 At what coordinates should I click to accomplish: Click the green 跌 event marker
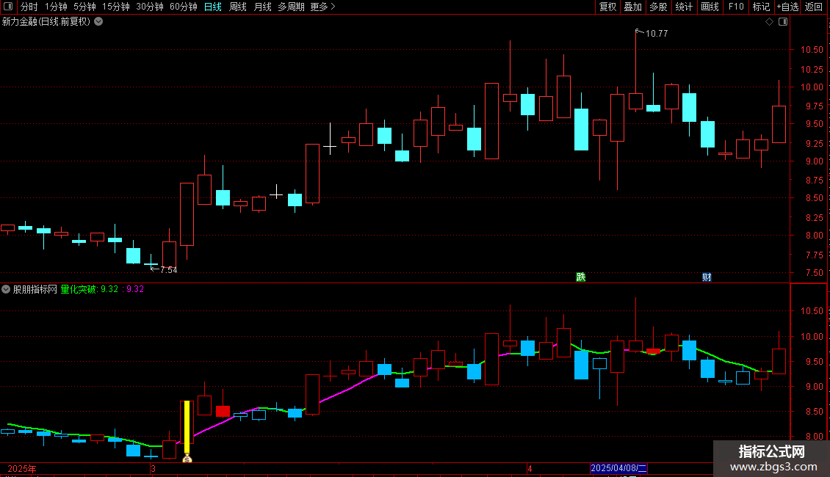coord(581,277)
